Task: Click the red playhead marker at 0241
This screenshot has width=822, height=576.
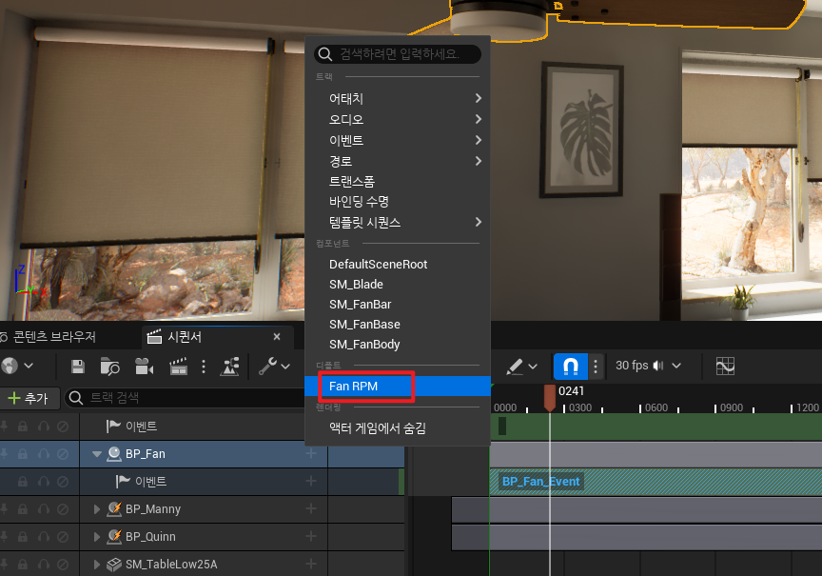Action: pyautogui.click(x=549, y=397)
